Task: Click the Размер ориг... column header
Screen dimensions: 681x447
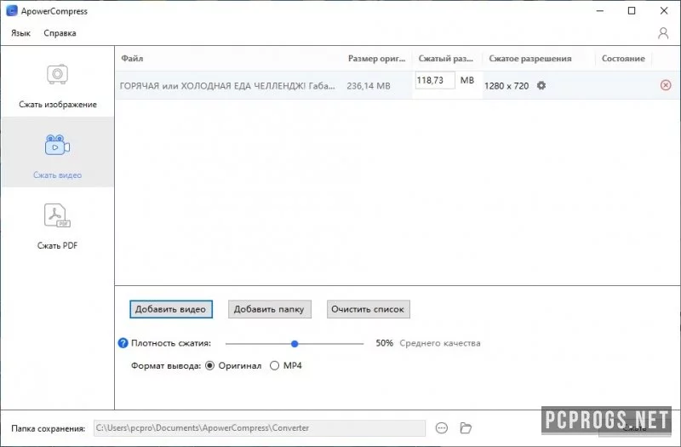Action: click(376, 58)
